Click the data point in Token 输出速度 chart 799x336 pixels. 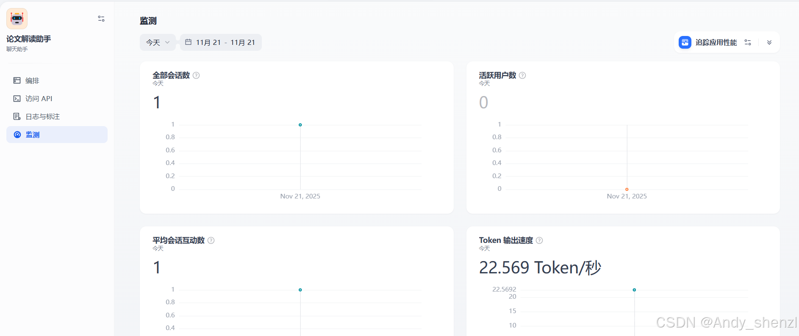tap(634, 290)
